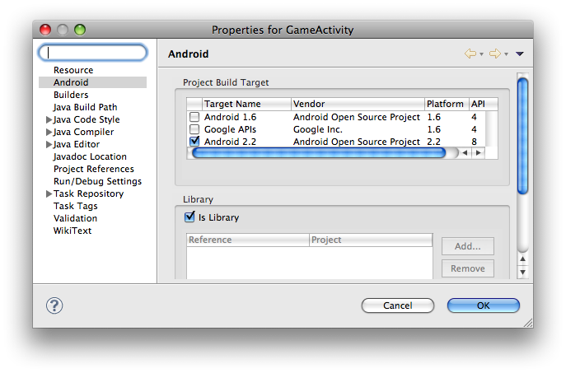
Task: Click the filter text search field
Action: pyautogui.click(x=93, y=53)
